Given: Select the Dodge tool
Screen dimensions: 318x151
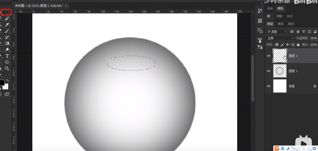Looking at the screenshot, I should pyautogui.click(x=7, y=50).
